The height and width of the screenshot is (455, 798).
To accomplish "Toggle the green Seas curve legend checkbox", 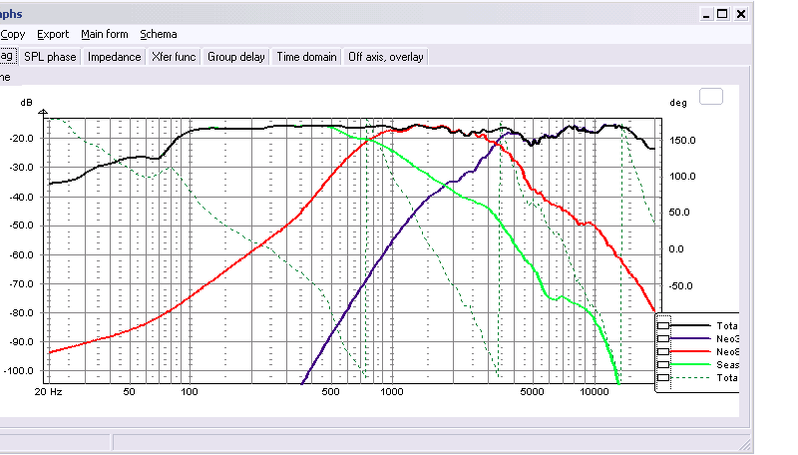I will [x=663, y=364].
